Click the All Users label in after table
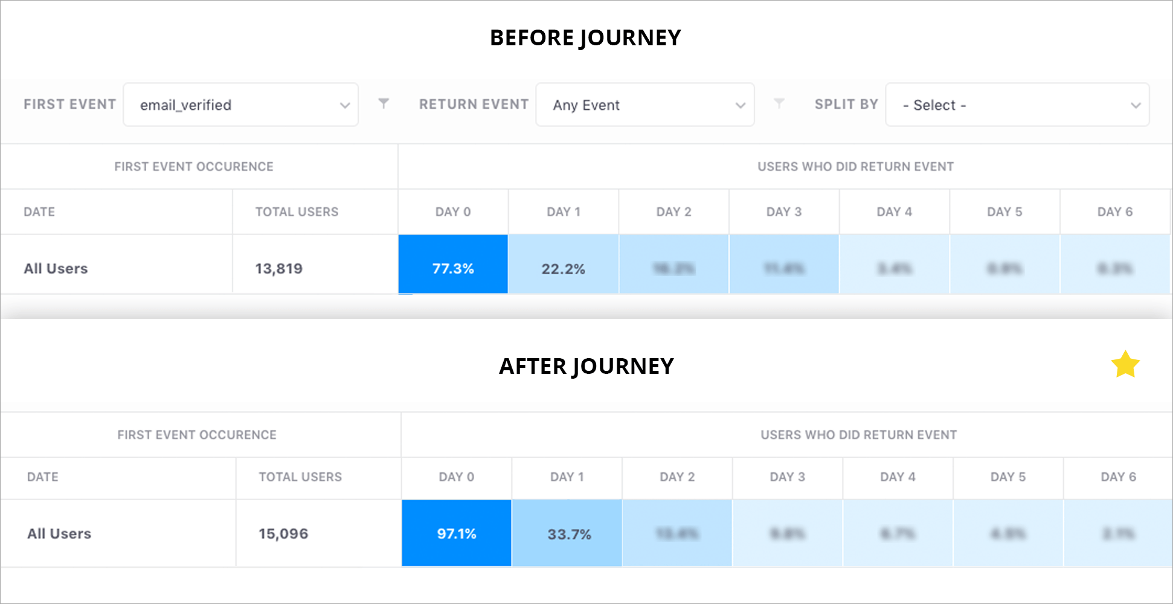The height and width of the screenshot is (604, 1173). [x=59, y=533]
